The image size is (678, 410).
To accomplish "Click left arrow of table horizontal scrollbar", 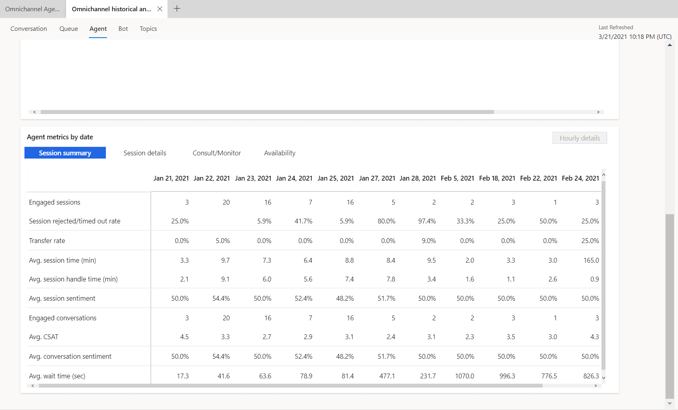I will tap(32, 386).
